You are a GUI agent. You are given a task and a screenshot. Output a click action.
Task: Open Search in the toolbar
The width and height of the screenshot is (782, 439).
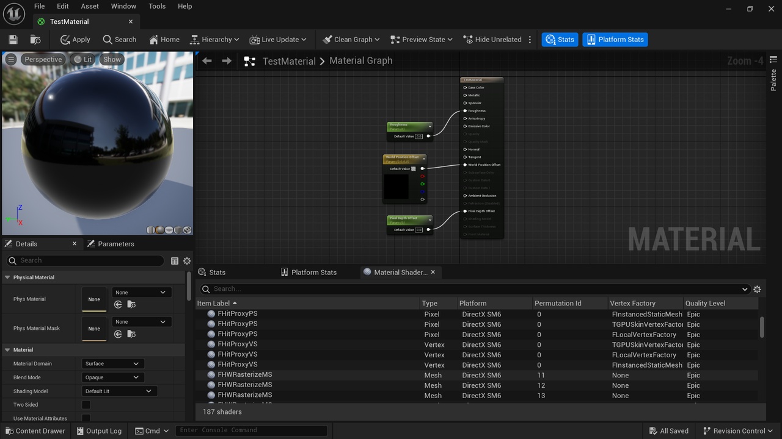tap(119, 40)
